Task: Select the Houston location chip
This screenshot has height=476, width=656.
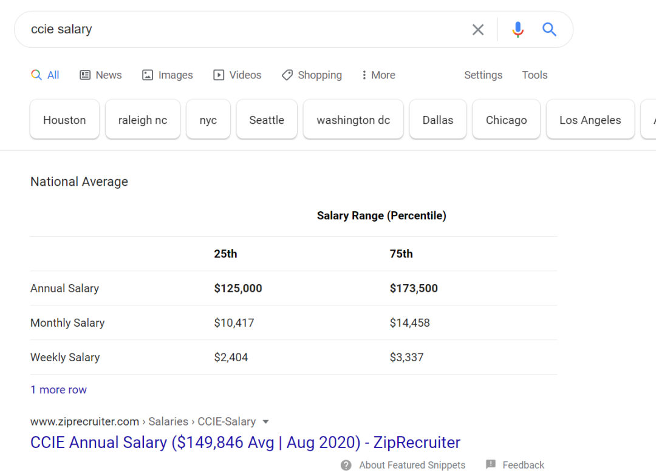Action: pyautogui.click(x=64, y=120)
